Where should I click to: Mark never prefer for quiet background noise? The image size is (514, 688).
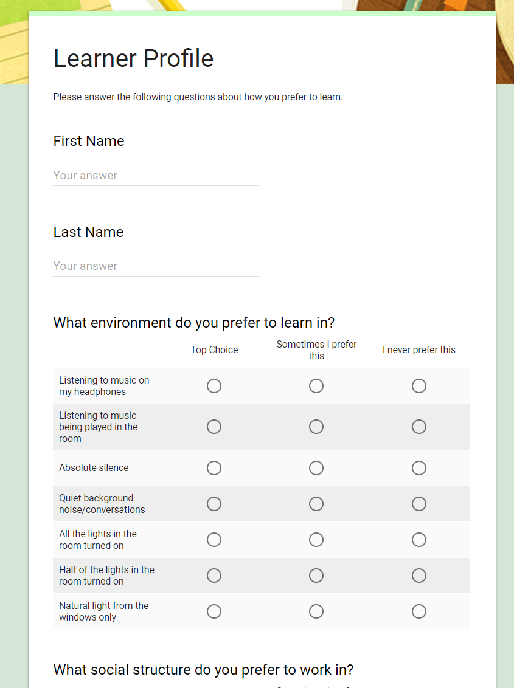[419, 504]
